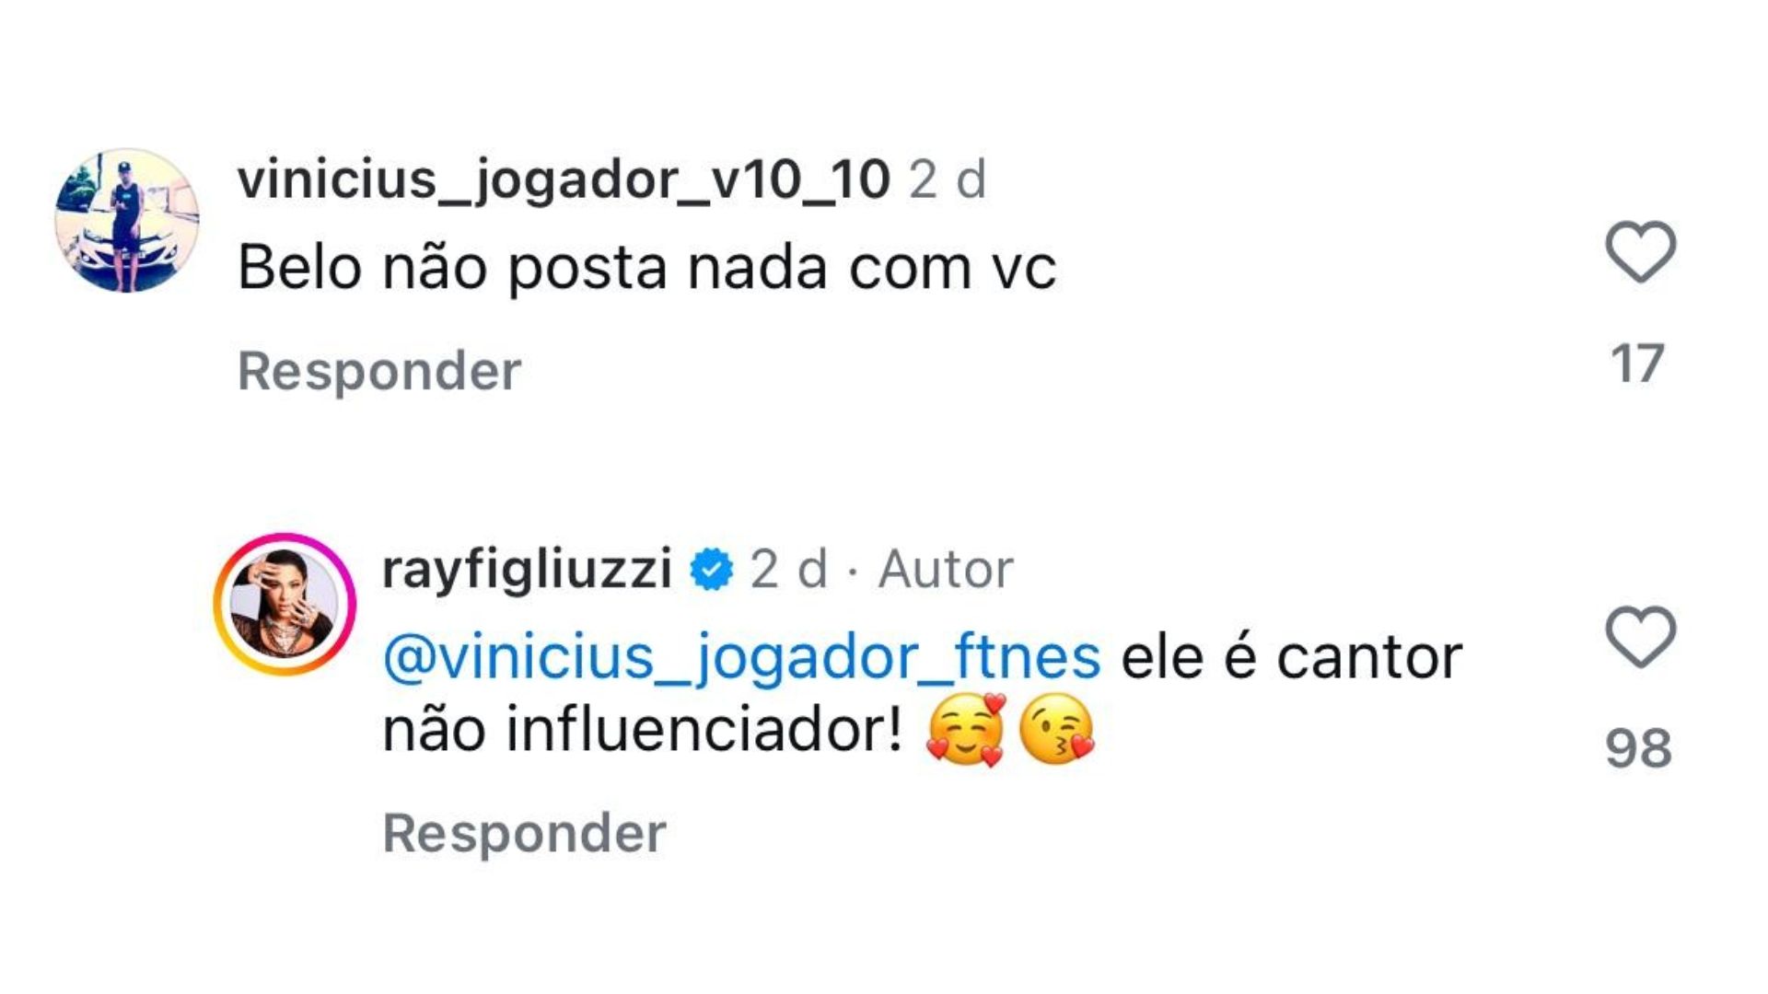Click the "Autor" label on the reply
The width and height of the screenshot is (1768, 994).
point(946,570)
